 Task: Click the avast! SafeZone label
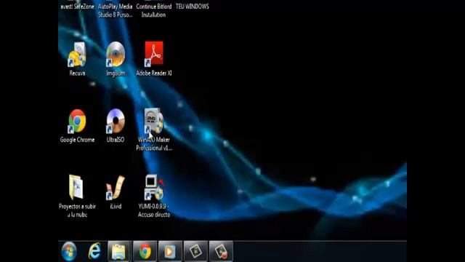click(x=77, y=7)
